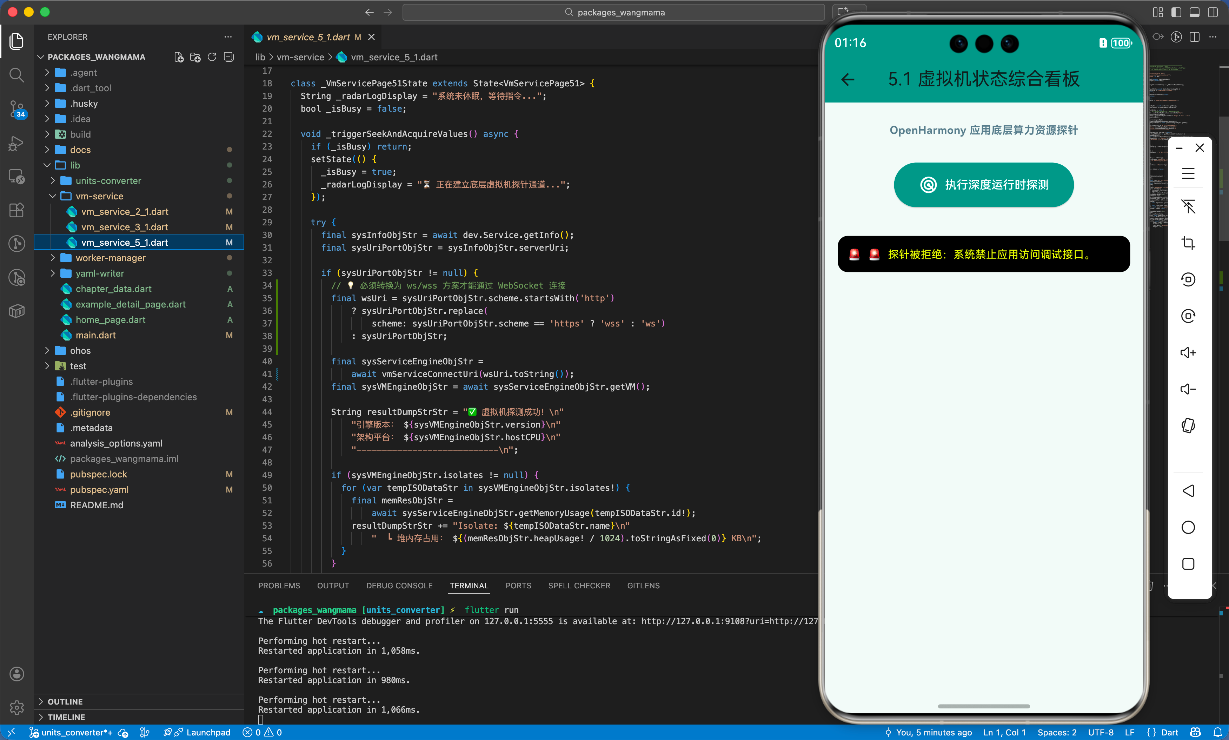Tap 执行深度运行时探测 button in emulator

(x=983, y=185)
